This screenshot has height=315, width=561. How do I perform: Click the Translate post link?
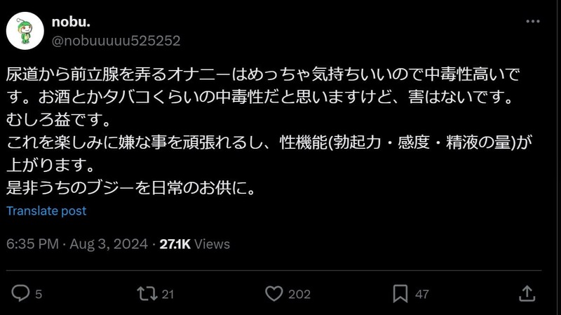(x=46, y=211)
